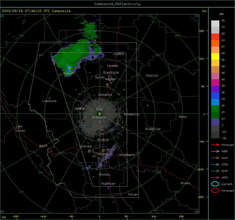Viewport: 235px width, 220px height.
Task: Click the ThreeHills label
Action: coord(131,114)
